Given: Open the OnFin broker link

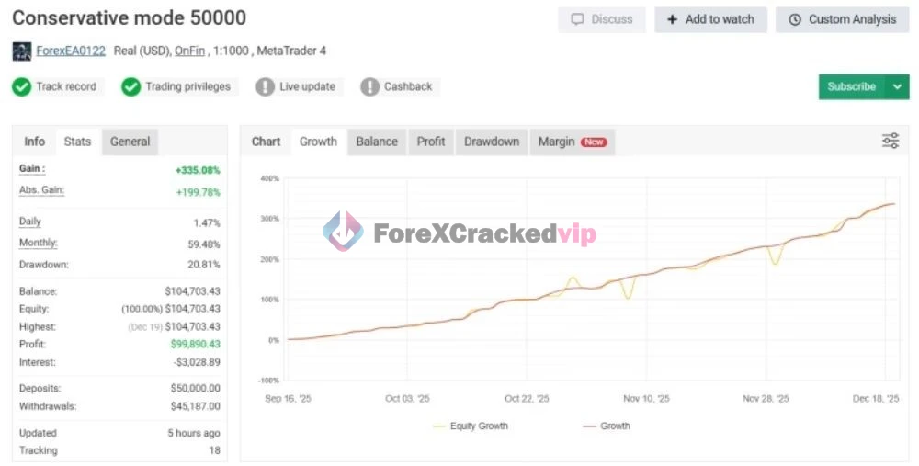Looking at the screenshot, I should pos(189,51).
